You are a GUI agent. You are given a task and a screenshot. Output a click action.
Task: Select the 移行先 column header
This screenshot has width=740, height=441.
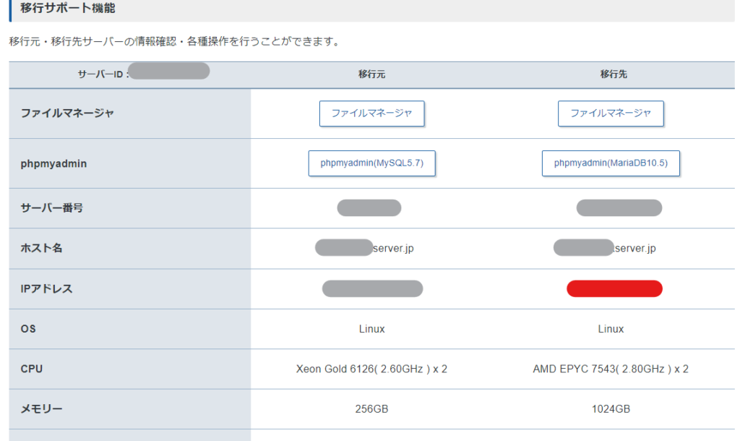pos(611,74)
